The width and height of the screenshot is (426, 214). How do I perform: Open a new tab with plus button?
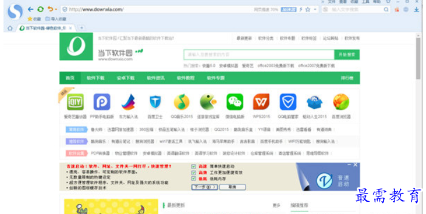click(x=81, y=28)
